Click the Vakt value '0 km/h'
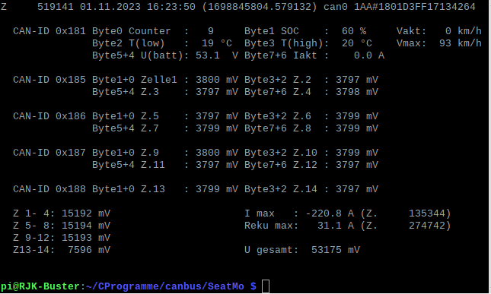 [x=464, y=31]
